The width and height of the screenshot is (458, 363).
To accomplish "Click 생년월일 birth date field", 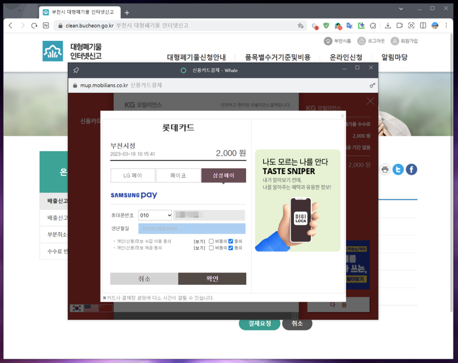I will point(192,229).
